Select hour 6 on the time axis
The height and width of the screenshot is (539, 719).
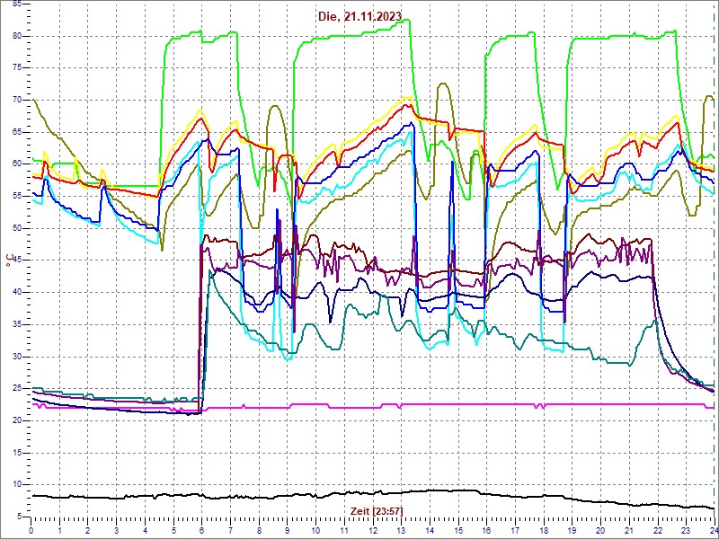pos(201,531)
